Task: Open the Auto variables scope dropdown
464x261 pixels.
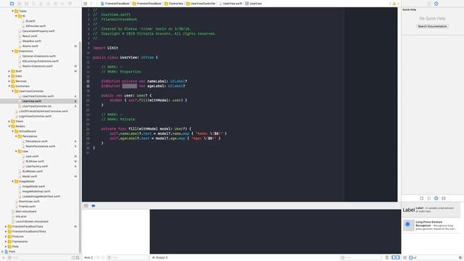Action: tap(88, 258)
